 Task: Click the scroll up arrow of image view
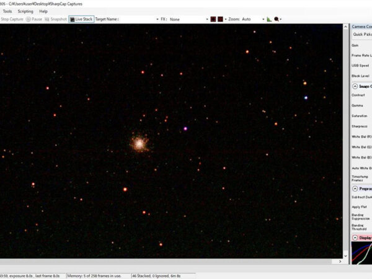tap(344, 27)
